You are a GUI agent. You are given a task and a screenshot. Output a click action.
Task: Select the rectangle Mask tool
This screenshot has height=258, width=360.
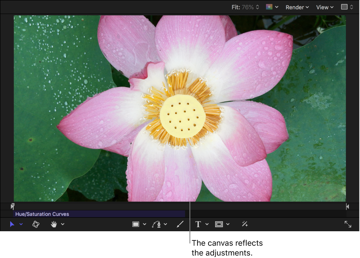tap(219, 224)
